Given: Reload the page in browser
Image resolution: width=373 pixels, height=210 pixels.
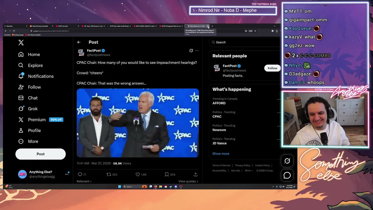Looking at the screenshot, I should (x=14, y=31).
